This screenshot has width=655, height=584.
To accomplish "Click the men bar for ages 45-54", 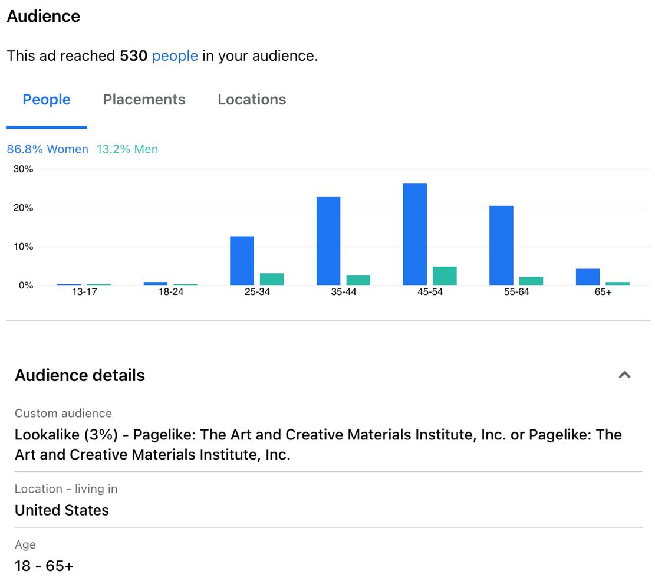I will coord(445,276).
